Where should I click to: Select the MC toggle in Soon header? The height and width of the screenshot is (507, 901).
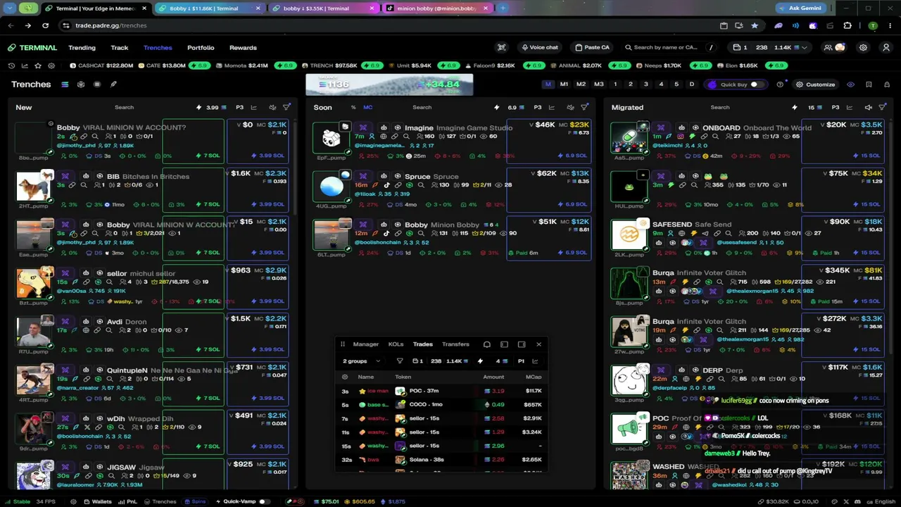367,108
